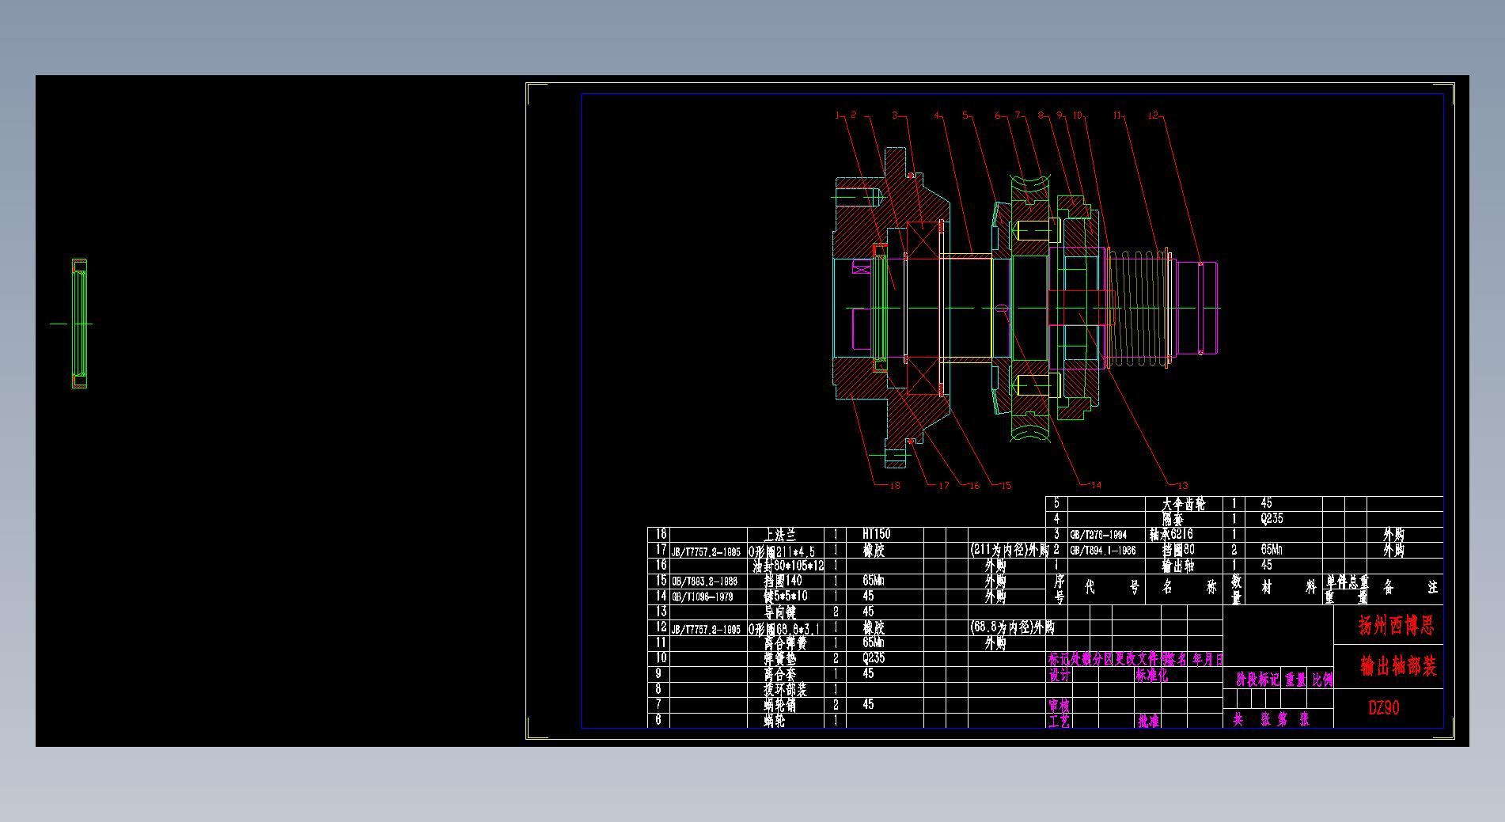Select O形圈68.8*3.1 in row 12
Image resolution: width=1505 pixels, height=822 pixels.
pos(785,628)
